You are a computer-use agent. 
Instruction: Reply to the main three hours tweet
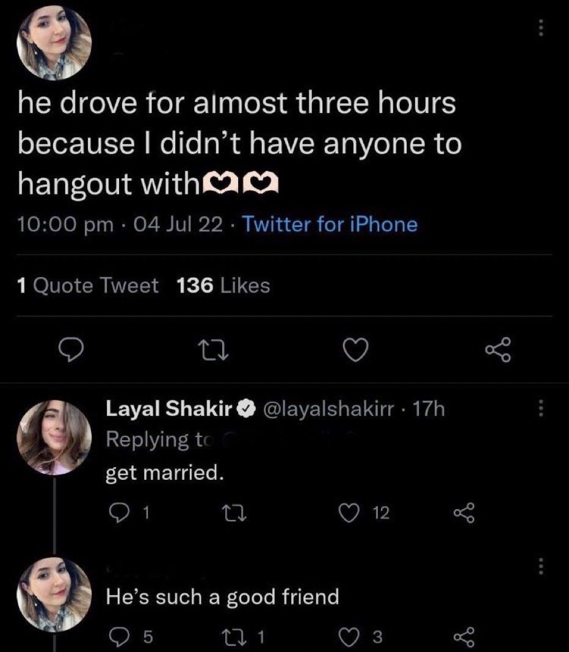(70, 349)
